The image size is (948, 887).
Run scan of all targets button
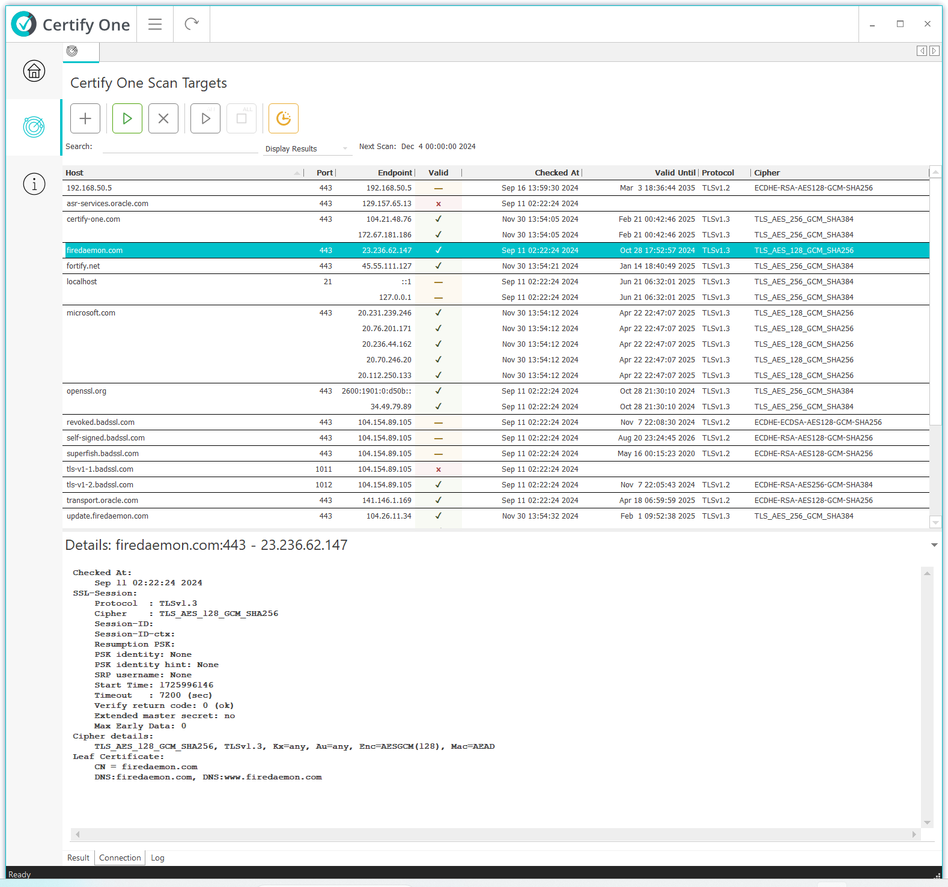click(205, 118)
